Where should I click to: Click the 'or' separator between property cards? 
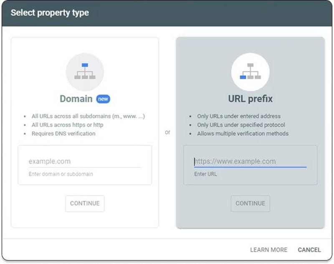[x=167, y=132]
